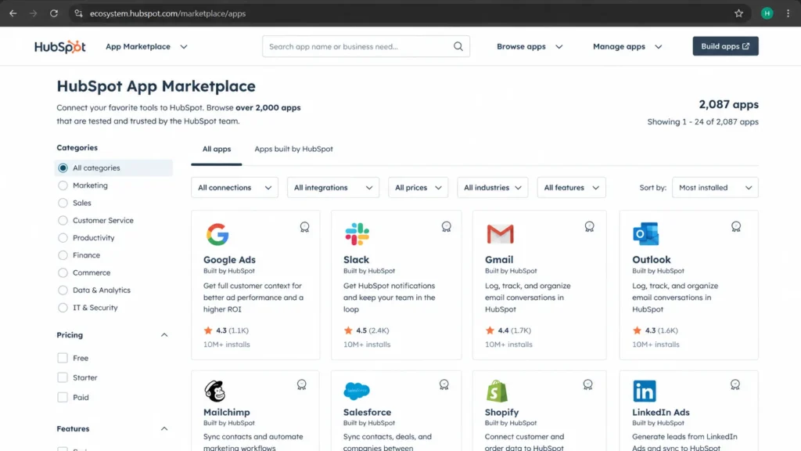Open the Outlook app title
801x451 pixels.
pos(652,260)
